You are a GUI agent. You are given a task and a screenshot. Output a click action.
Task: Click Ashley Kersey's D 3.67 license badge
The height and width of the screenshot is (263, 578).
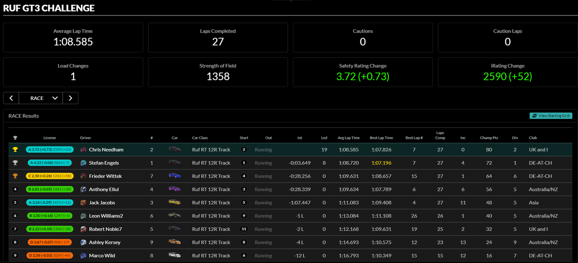(x=50, y=242)
